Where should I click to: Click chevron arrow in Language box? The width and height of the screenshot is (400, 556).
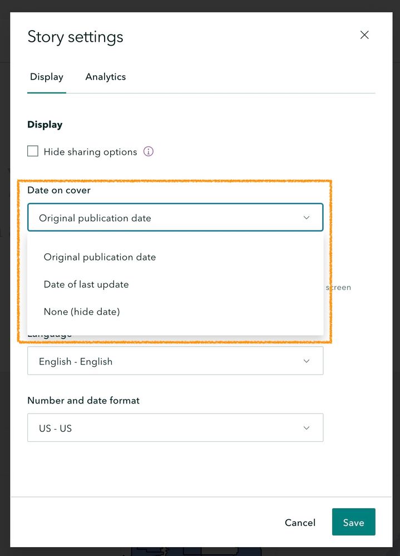307,361
